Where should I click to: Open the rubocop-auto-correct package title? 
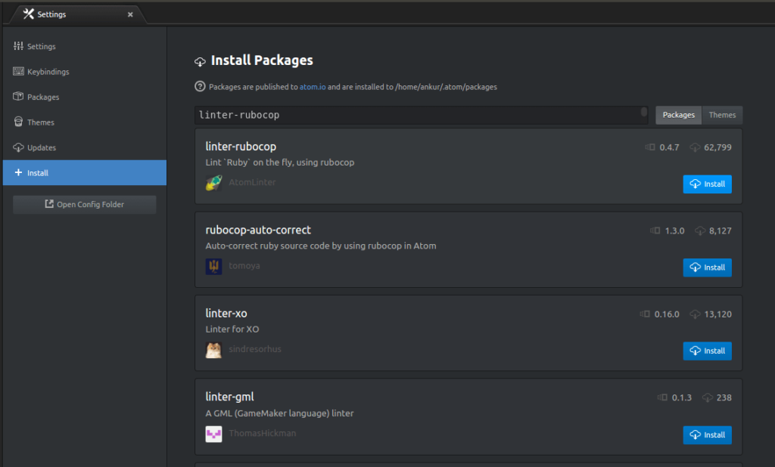pyautogui.click(x=258, y=230)
